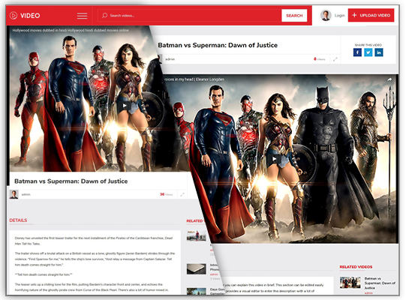Screen dimensions: 406x300
Task: Open the Login link
Action: tap(339, 16)
